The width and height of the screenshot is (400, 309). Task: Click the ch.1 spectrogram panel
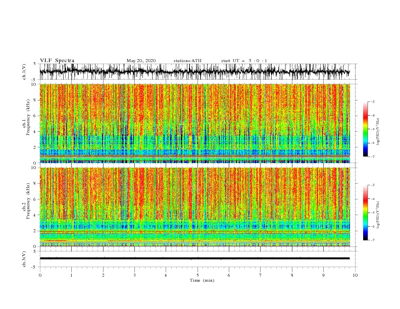[194, 123]
